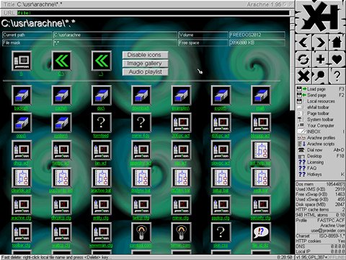346x260 pixels.
Task: Reload the page with circular arrows icon
Action: pos(303,59)
